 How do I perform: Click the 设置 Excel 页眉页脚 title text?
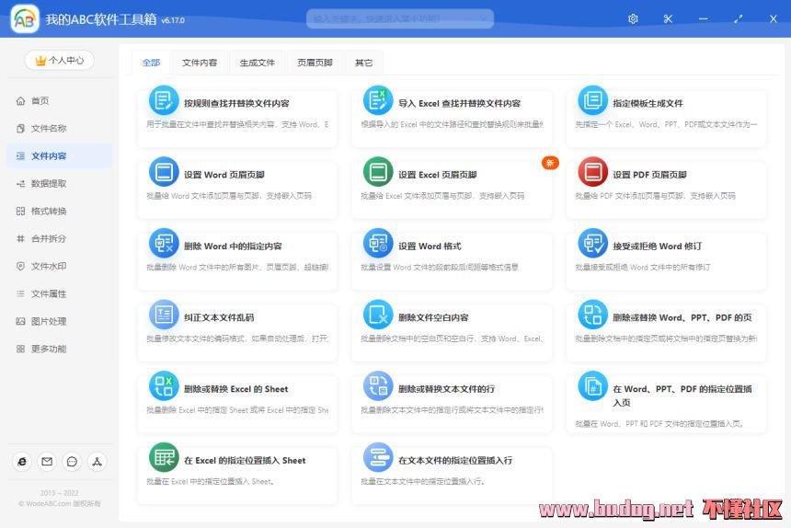(x=438, y=175)
